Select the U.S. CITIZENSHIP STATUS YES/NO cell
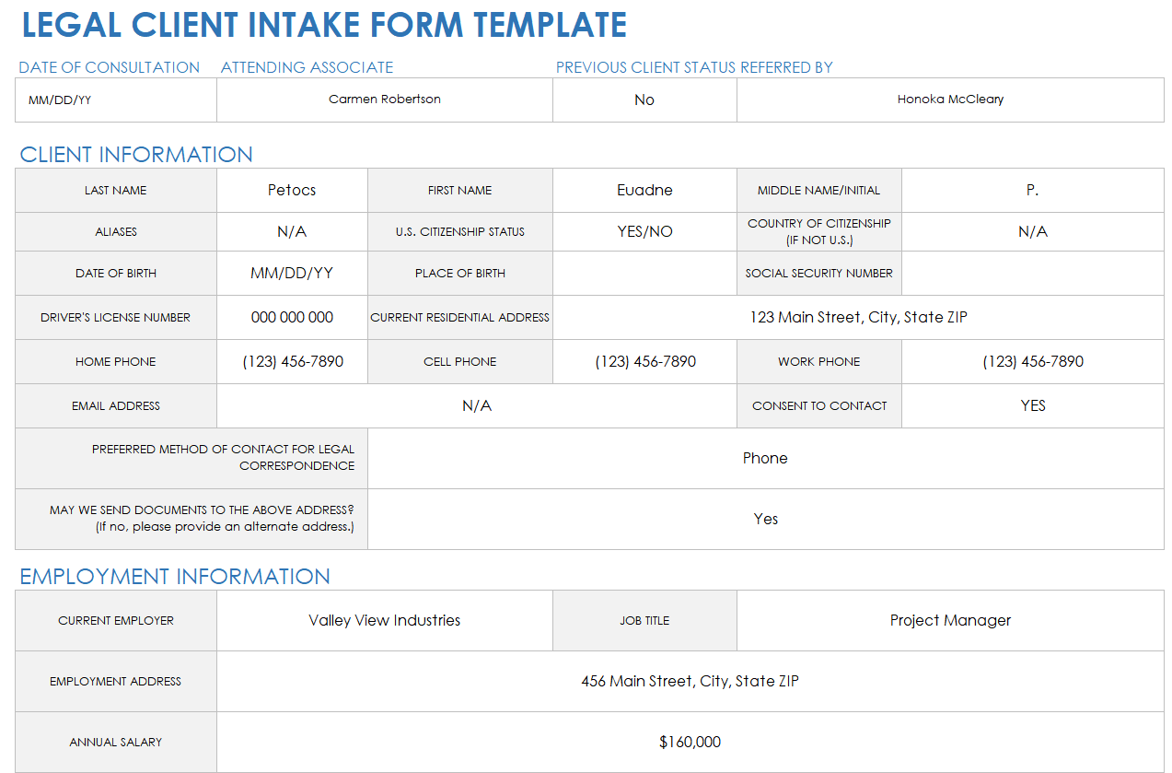The width and height of the screenshot is (1172, 773). (644, 231)
